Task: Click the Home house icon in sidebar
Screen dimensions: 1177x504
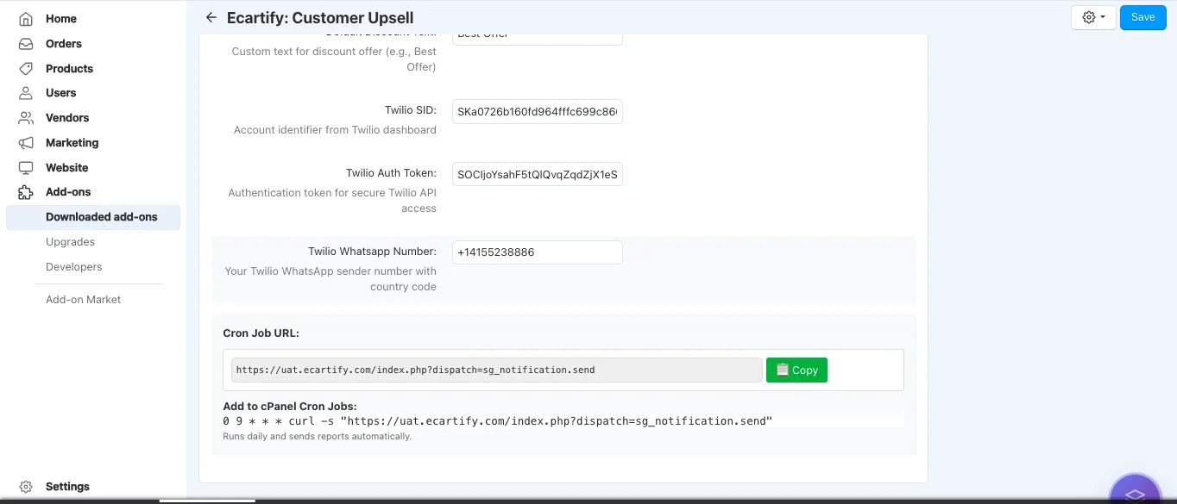Action: coord(26,19)
